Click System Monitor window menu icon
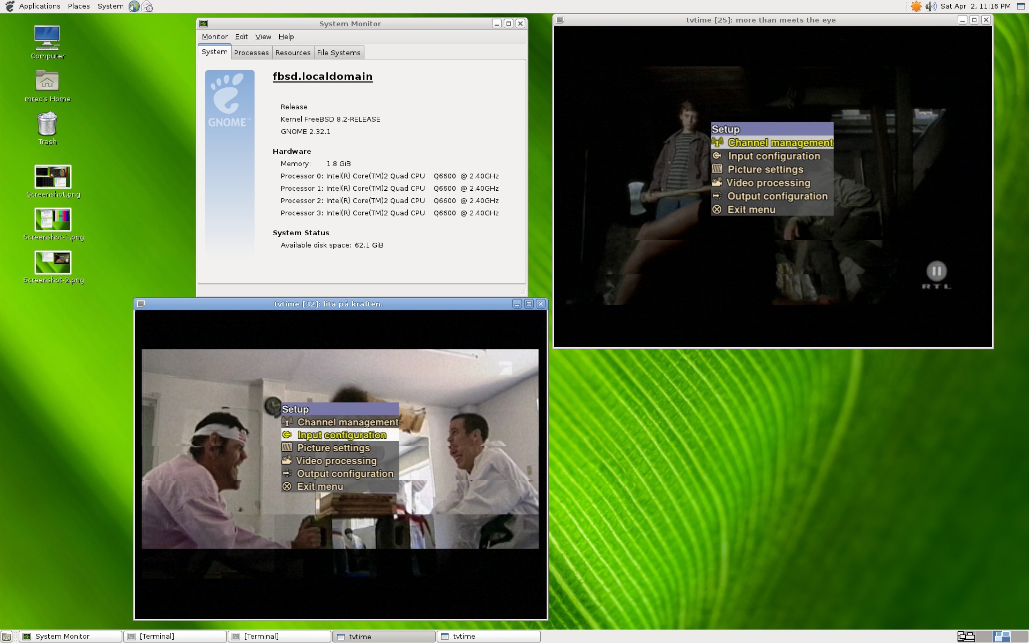 pos(204,24)
